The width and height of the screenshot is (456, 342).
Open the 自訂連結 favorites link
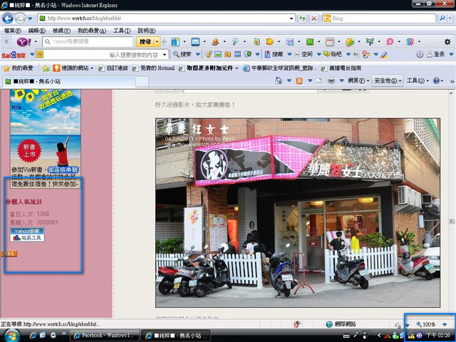click(x=113, y=68)
